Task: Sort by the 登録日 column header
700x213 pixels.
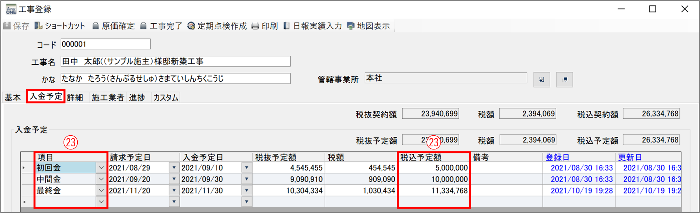Action: 557,157
